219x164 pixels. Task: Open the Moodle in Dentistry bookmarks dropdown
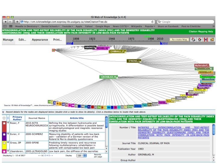click(27, 26)
